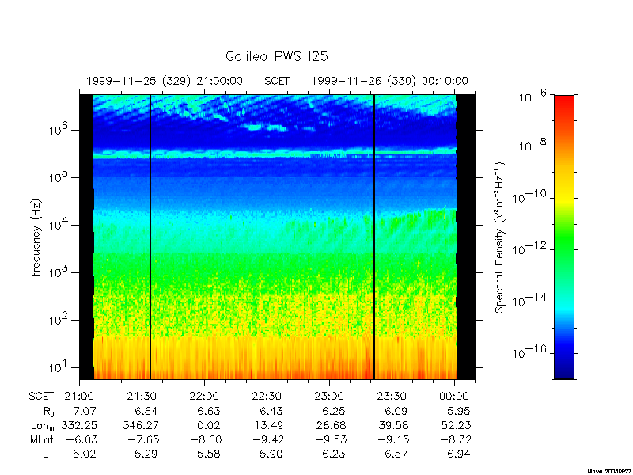Viewport: 633px width, 475px height.
Task: Click the LT value '5.90'
Action: click(x=271, y=454)
